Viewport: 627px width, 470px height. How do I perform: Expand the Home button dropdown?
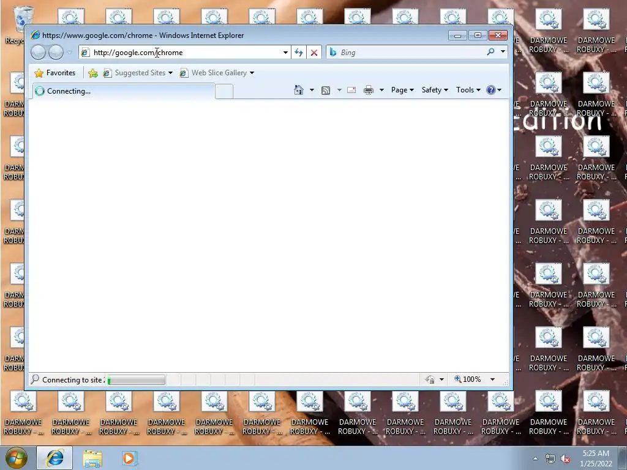(312, 90)
